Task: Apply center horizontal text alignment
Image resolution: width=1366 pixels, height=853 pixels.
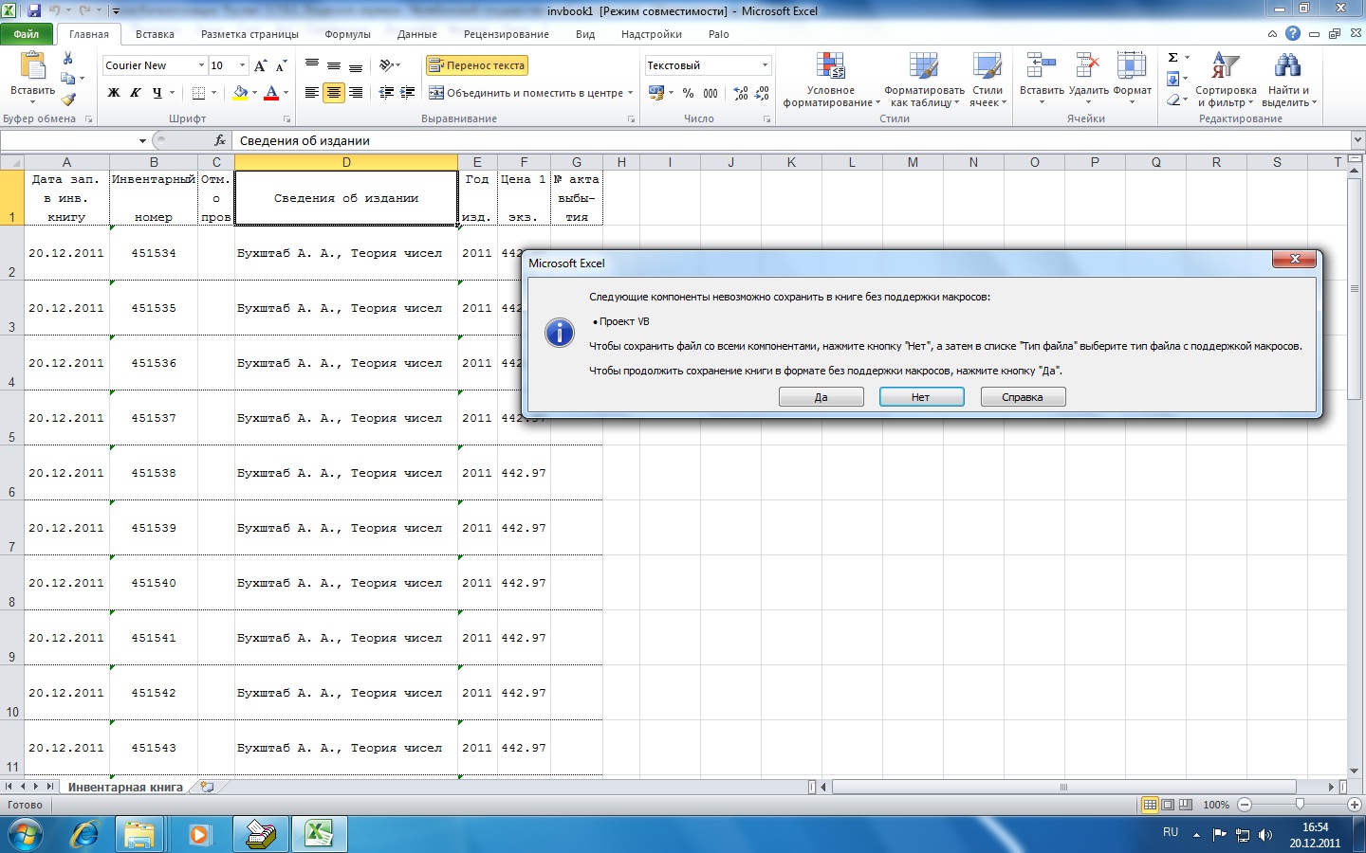Action: 334,93
